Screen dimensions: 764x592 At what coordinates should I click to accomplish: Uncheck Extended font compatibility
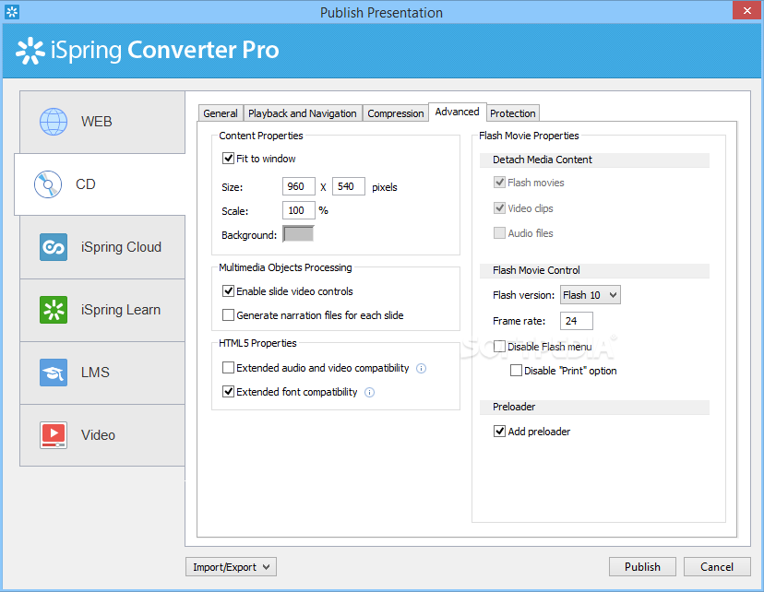(228, 391)
